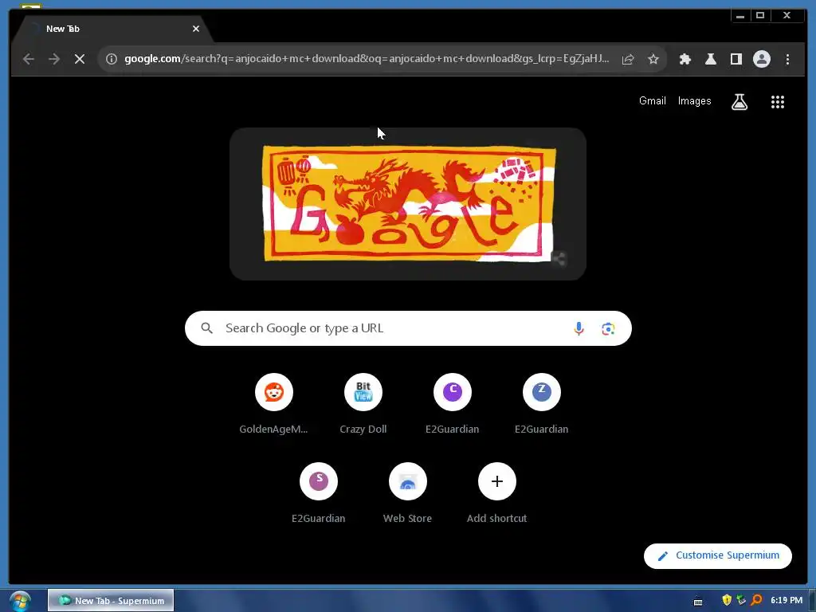Open the Web Store shortcut
This screenshot has height=612, width=816.
(407, 492)
